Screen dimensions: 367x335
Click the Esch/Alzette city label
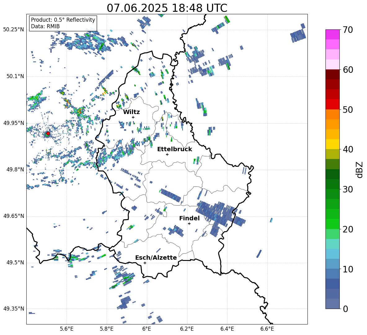point(156,258)
